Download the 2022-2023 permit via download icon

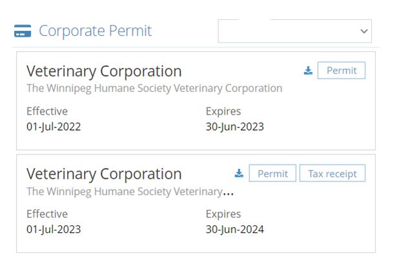point(308,71)
